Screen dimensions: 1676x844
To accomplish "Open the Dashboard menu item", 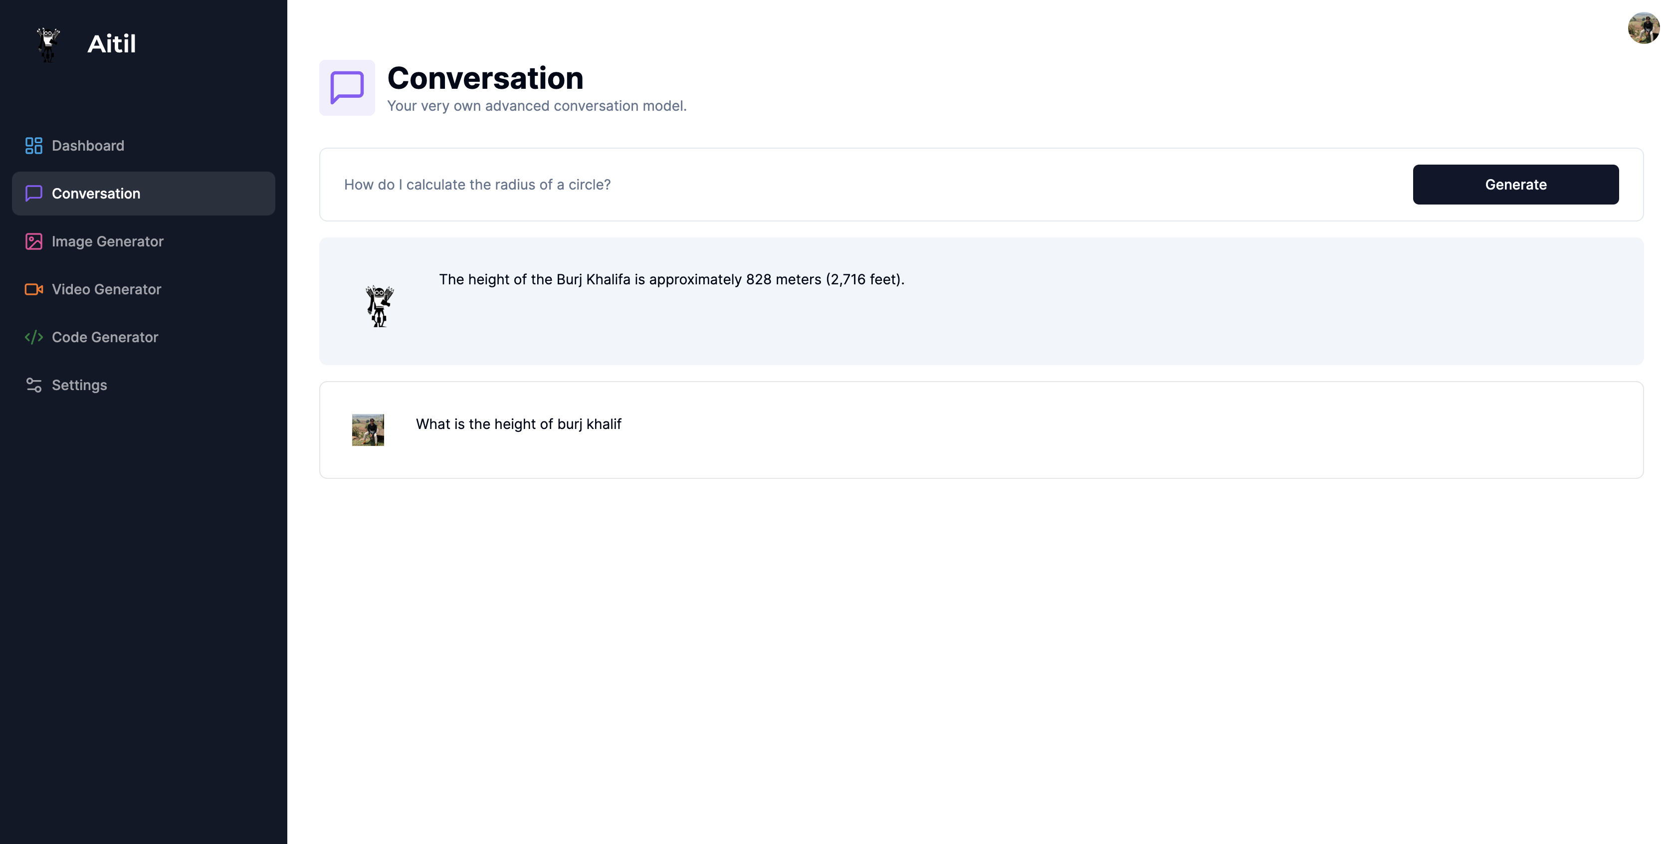I will click(x=88, y=146).
